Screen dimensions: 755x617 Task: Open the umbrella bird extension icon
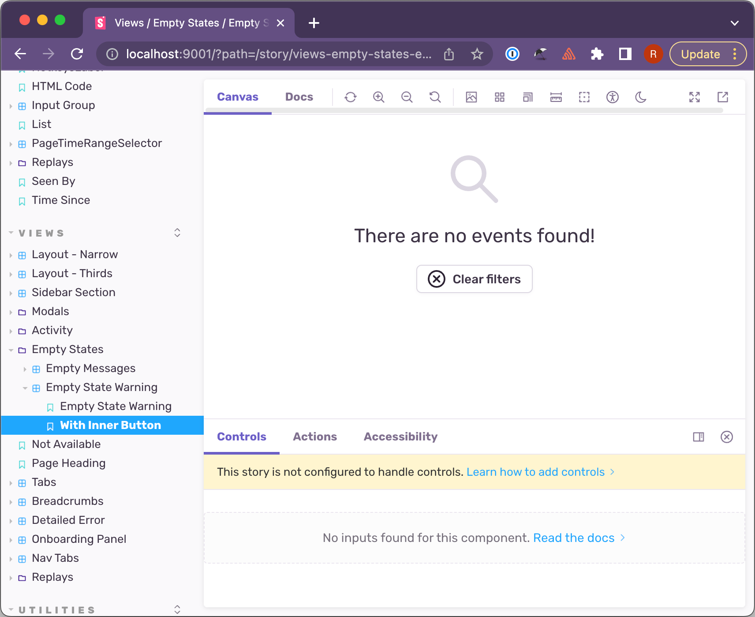[x=541, y=54]
